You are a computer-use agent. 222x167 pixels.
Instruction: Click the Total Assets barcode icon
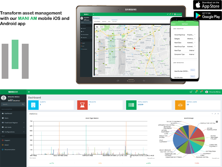(131, 105)
